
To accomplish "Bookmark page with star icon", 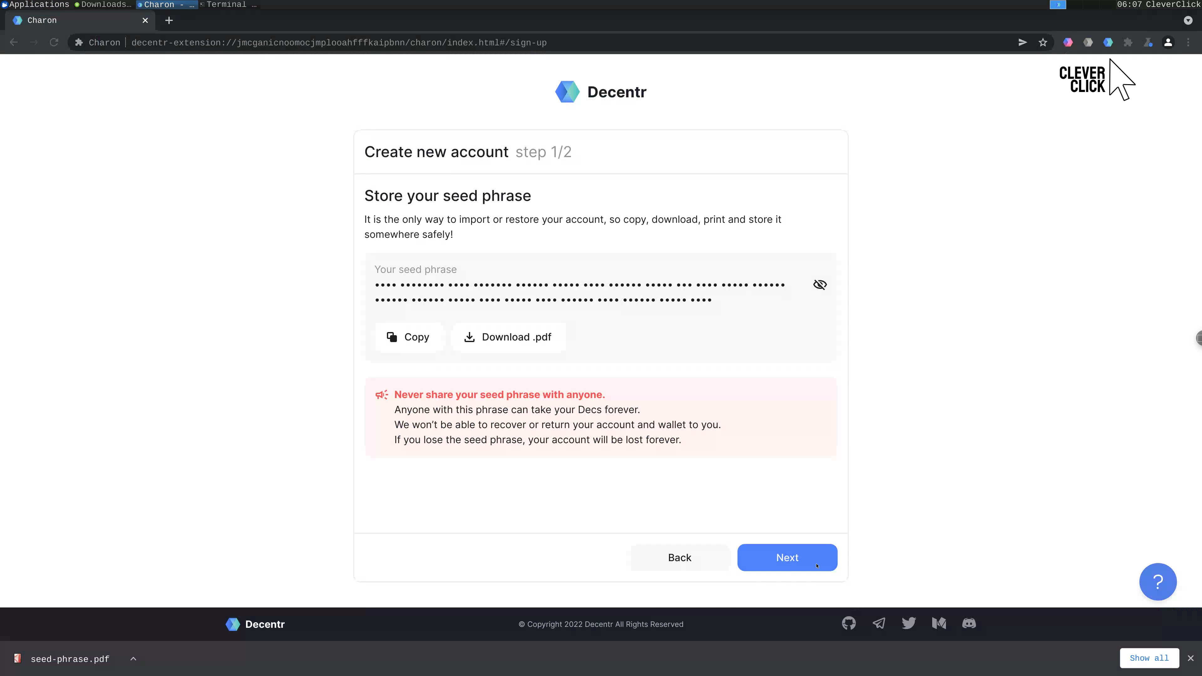I will tap(1043, 43).
